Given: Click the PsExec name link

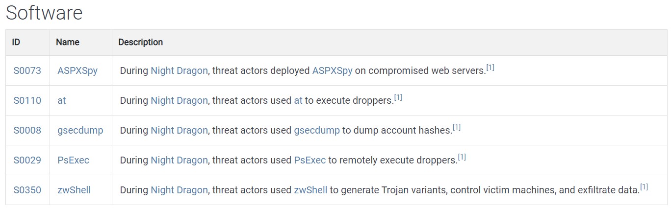Looking at the screenshot, I should click(x=73, y=160).
